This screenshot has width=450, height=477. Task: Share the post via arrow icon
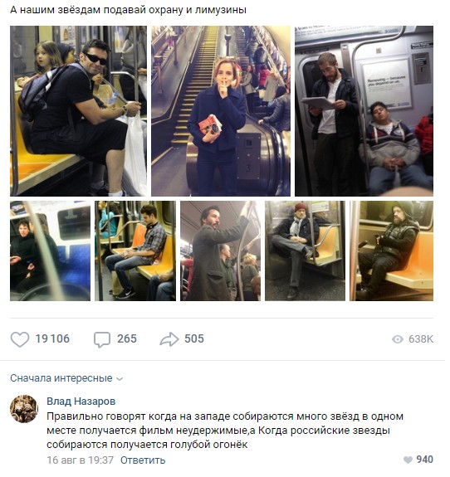[x=169, y=339]
